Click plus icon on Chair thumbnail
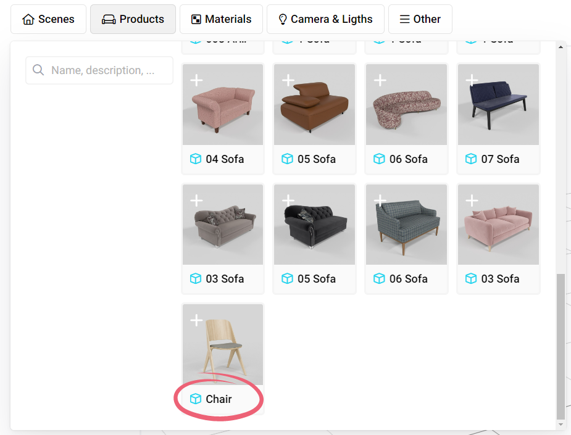The height and width of the screenshot is (435, 571). click(196, 320)
